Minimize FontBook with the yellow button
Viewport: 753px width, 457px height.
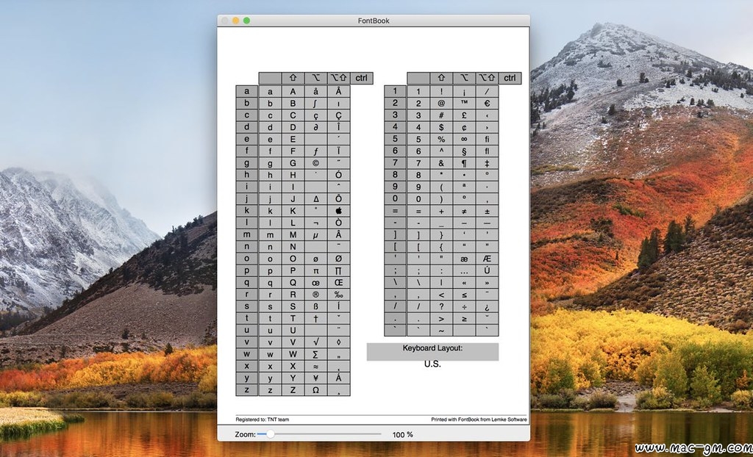click(x=235, y=21)
